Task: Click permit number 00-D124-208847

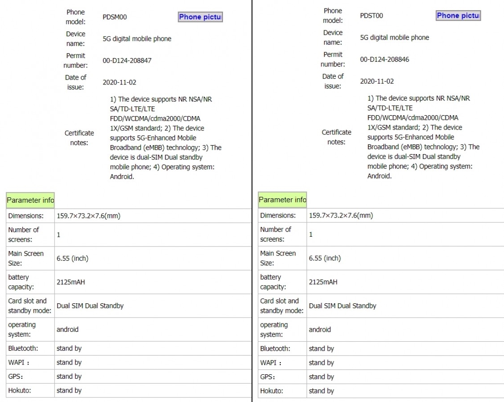Action: tap(127, 61)
